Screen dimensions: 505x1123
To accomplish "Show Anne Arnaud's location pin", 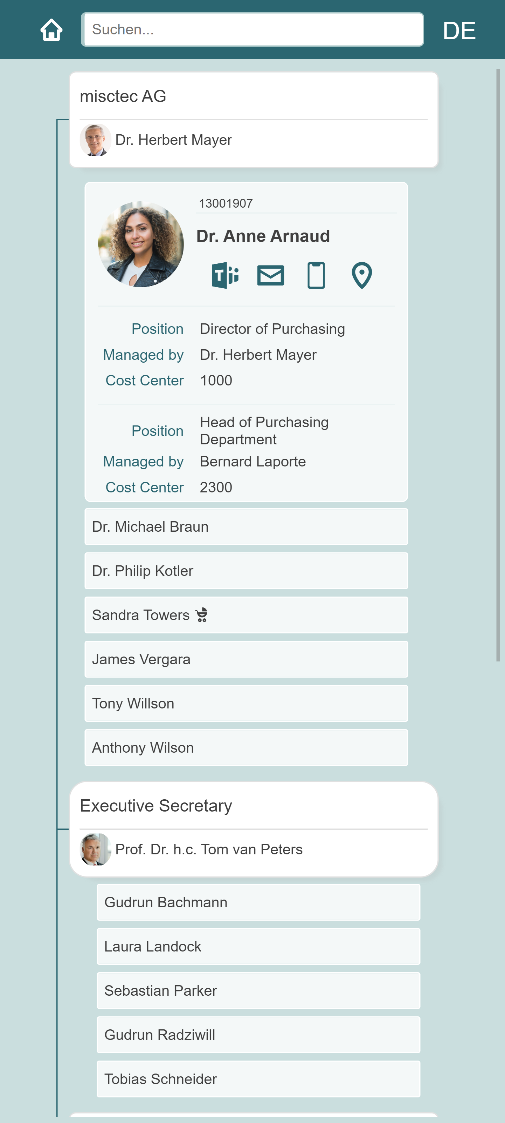I will pos(361,275).
